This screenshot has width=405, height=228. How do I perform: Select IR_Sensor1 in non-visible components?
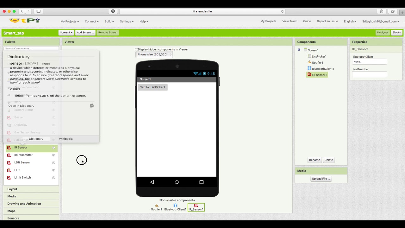(196, 207)
